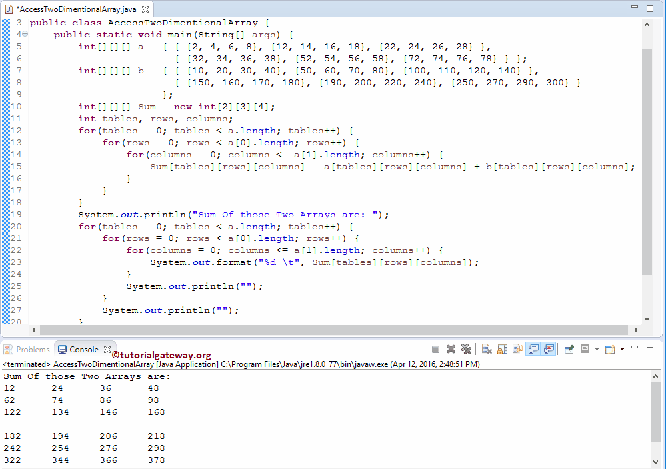Collapse the main method using its fold marker
The width and height of the screenshot is (666, 469).
click(25, 34)
